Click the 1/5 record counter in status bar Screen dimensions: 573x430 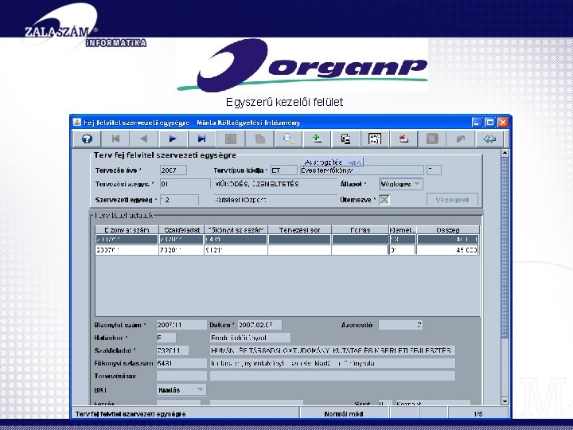click(x=478, y=414)
